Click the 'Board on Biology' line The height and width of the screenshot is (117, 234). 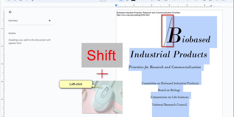click(x=169, y=90)
